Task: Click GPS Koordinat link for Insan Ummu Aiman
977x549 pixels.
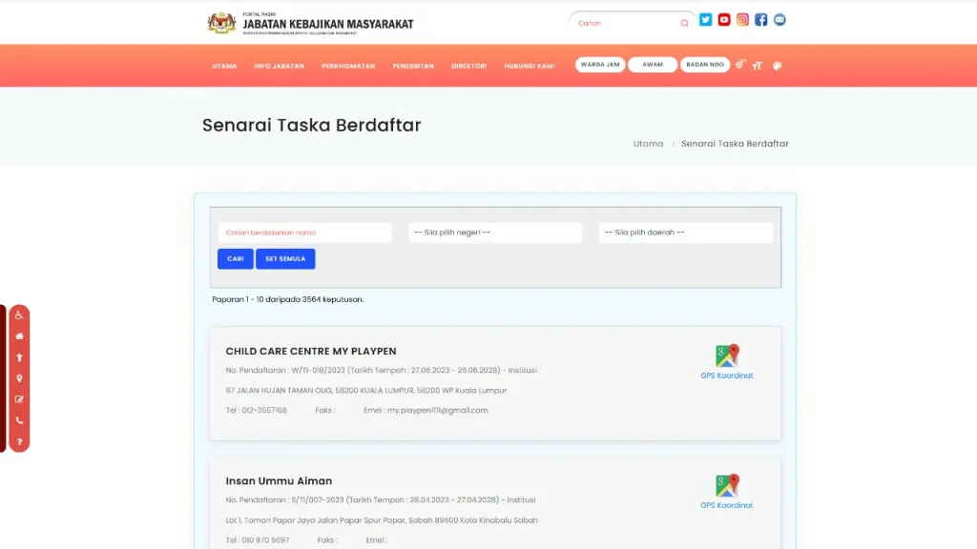Action: [x=726, y=505]
